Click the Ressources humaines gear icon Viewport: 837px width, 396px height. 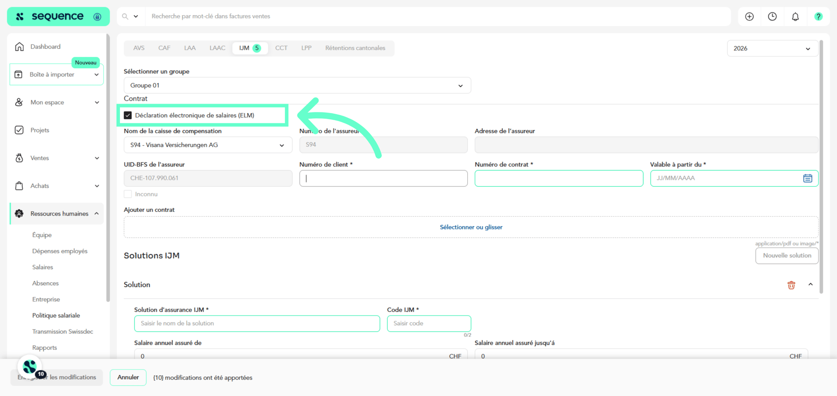[19, 213]
